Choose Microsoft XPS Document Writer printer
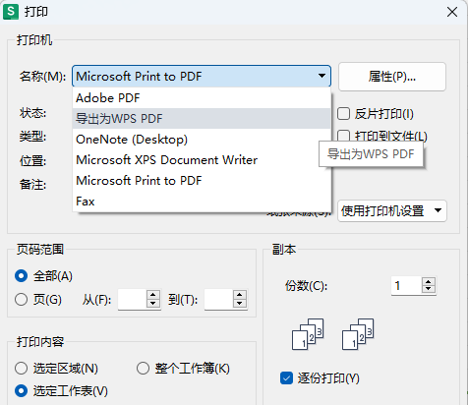Viewport: 468px width, 405px height. click(202, 160)
